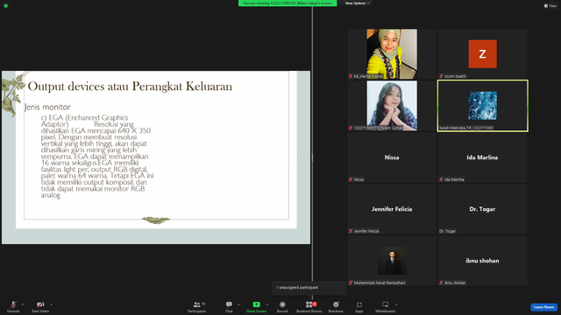Screen dimensions: 561x315
Task: Select the Dr. Togar participant tile
Action: 482,209
